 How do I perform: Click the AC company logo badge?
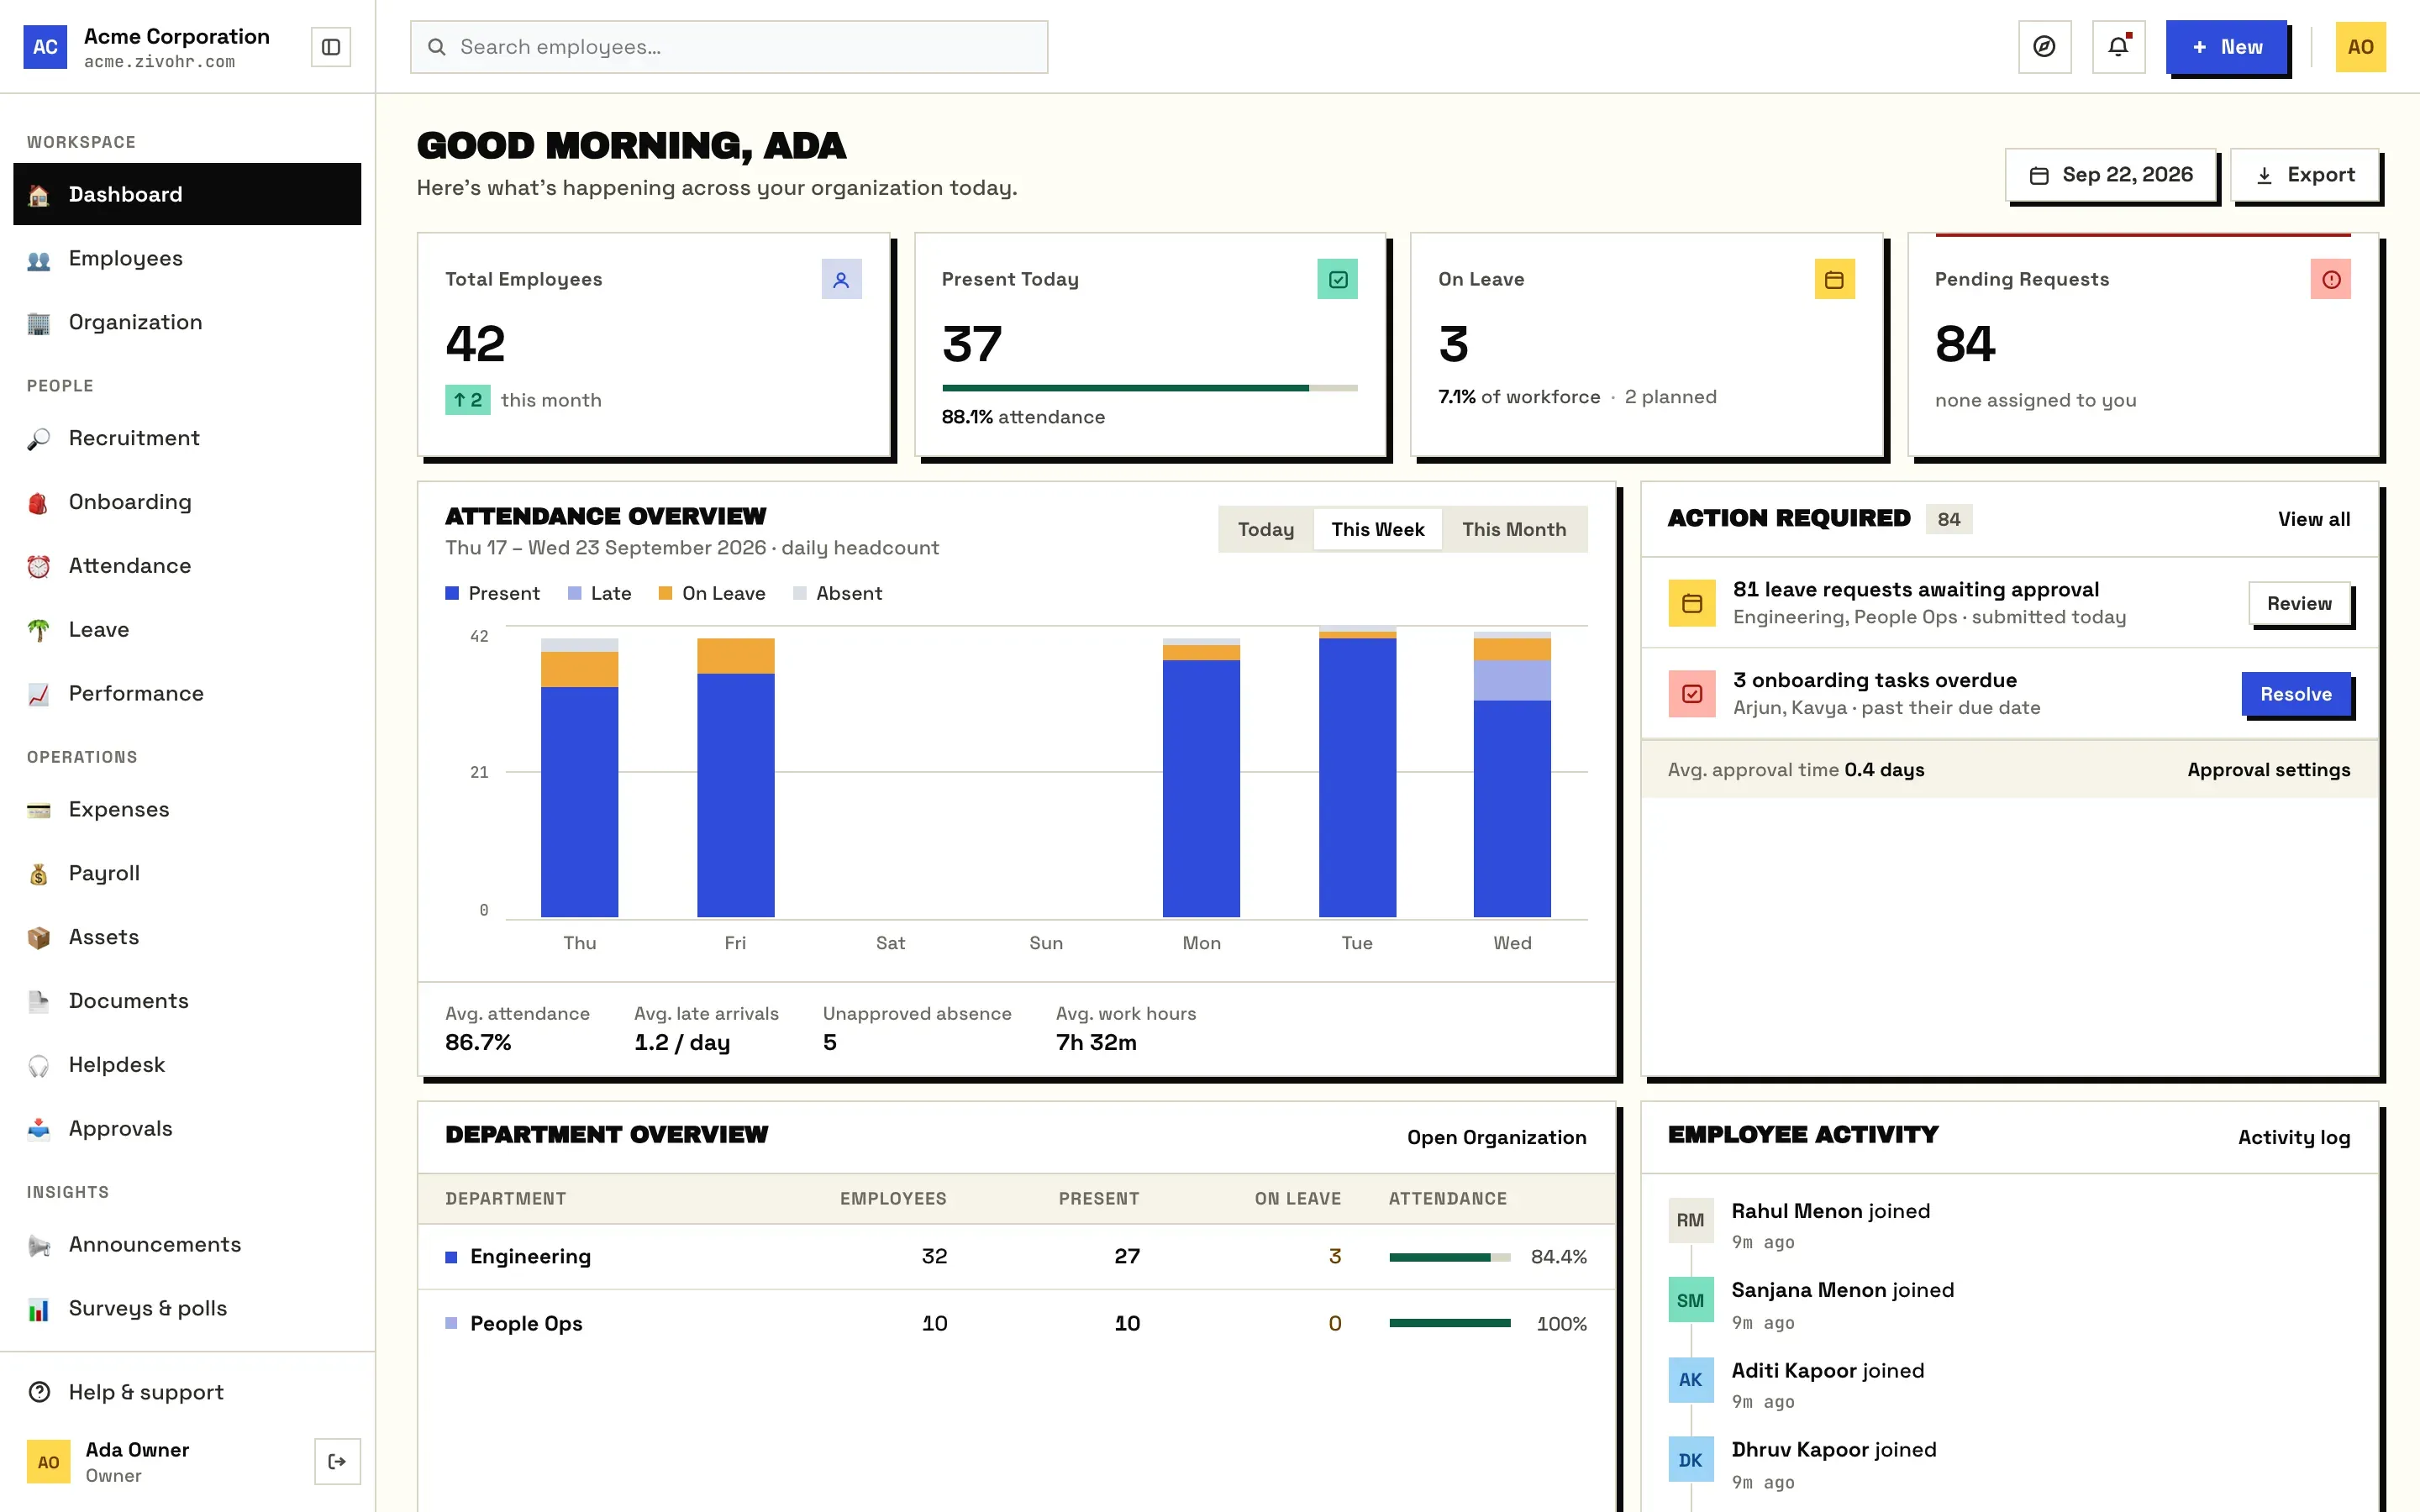(45, 47)
